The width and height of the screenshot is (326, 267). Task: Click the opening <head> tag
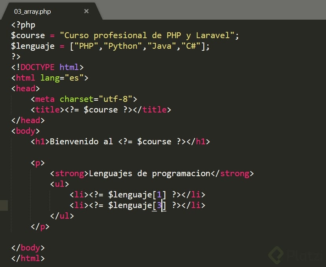26,88
